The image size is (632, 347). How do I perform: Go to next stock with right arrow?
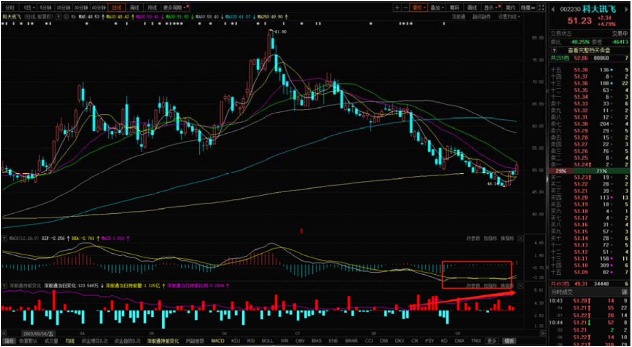pos(627,9)
